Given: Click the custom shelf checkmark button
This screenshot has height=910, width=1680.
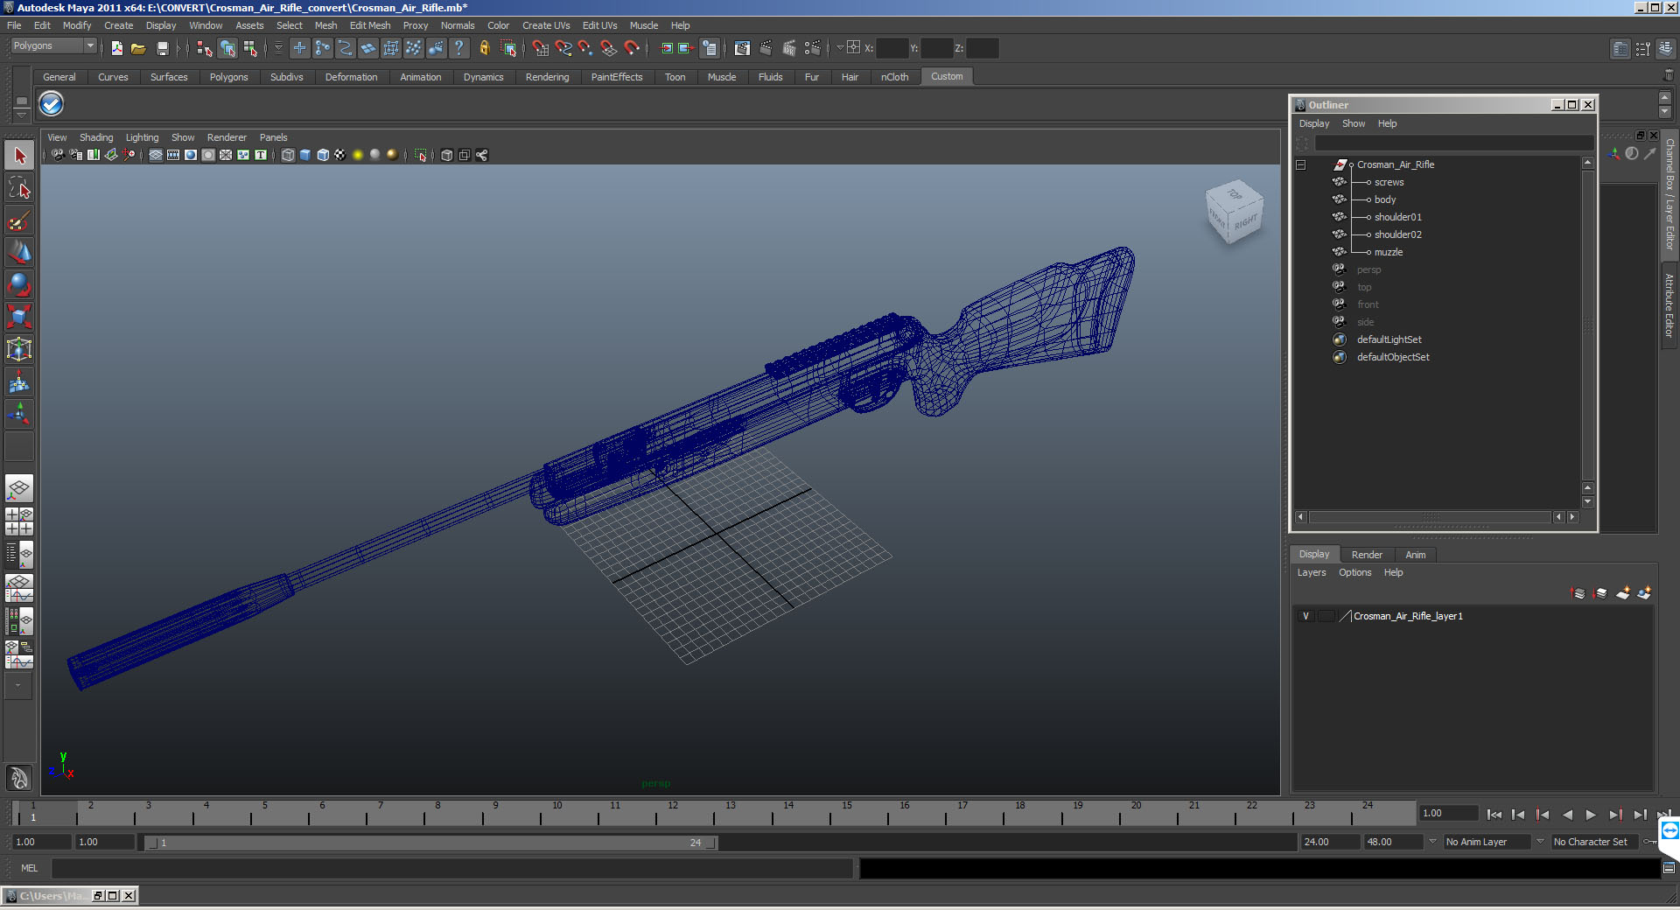Looking at the screenshot, I should [52, 104].
